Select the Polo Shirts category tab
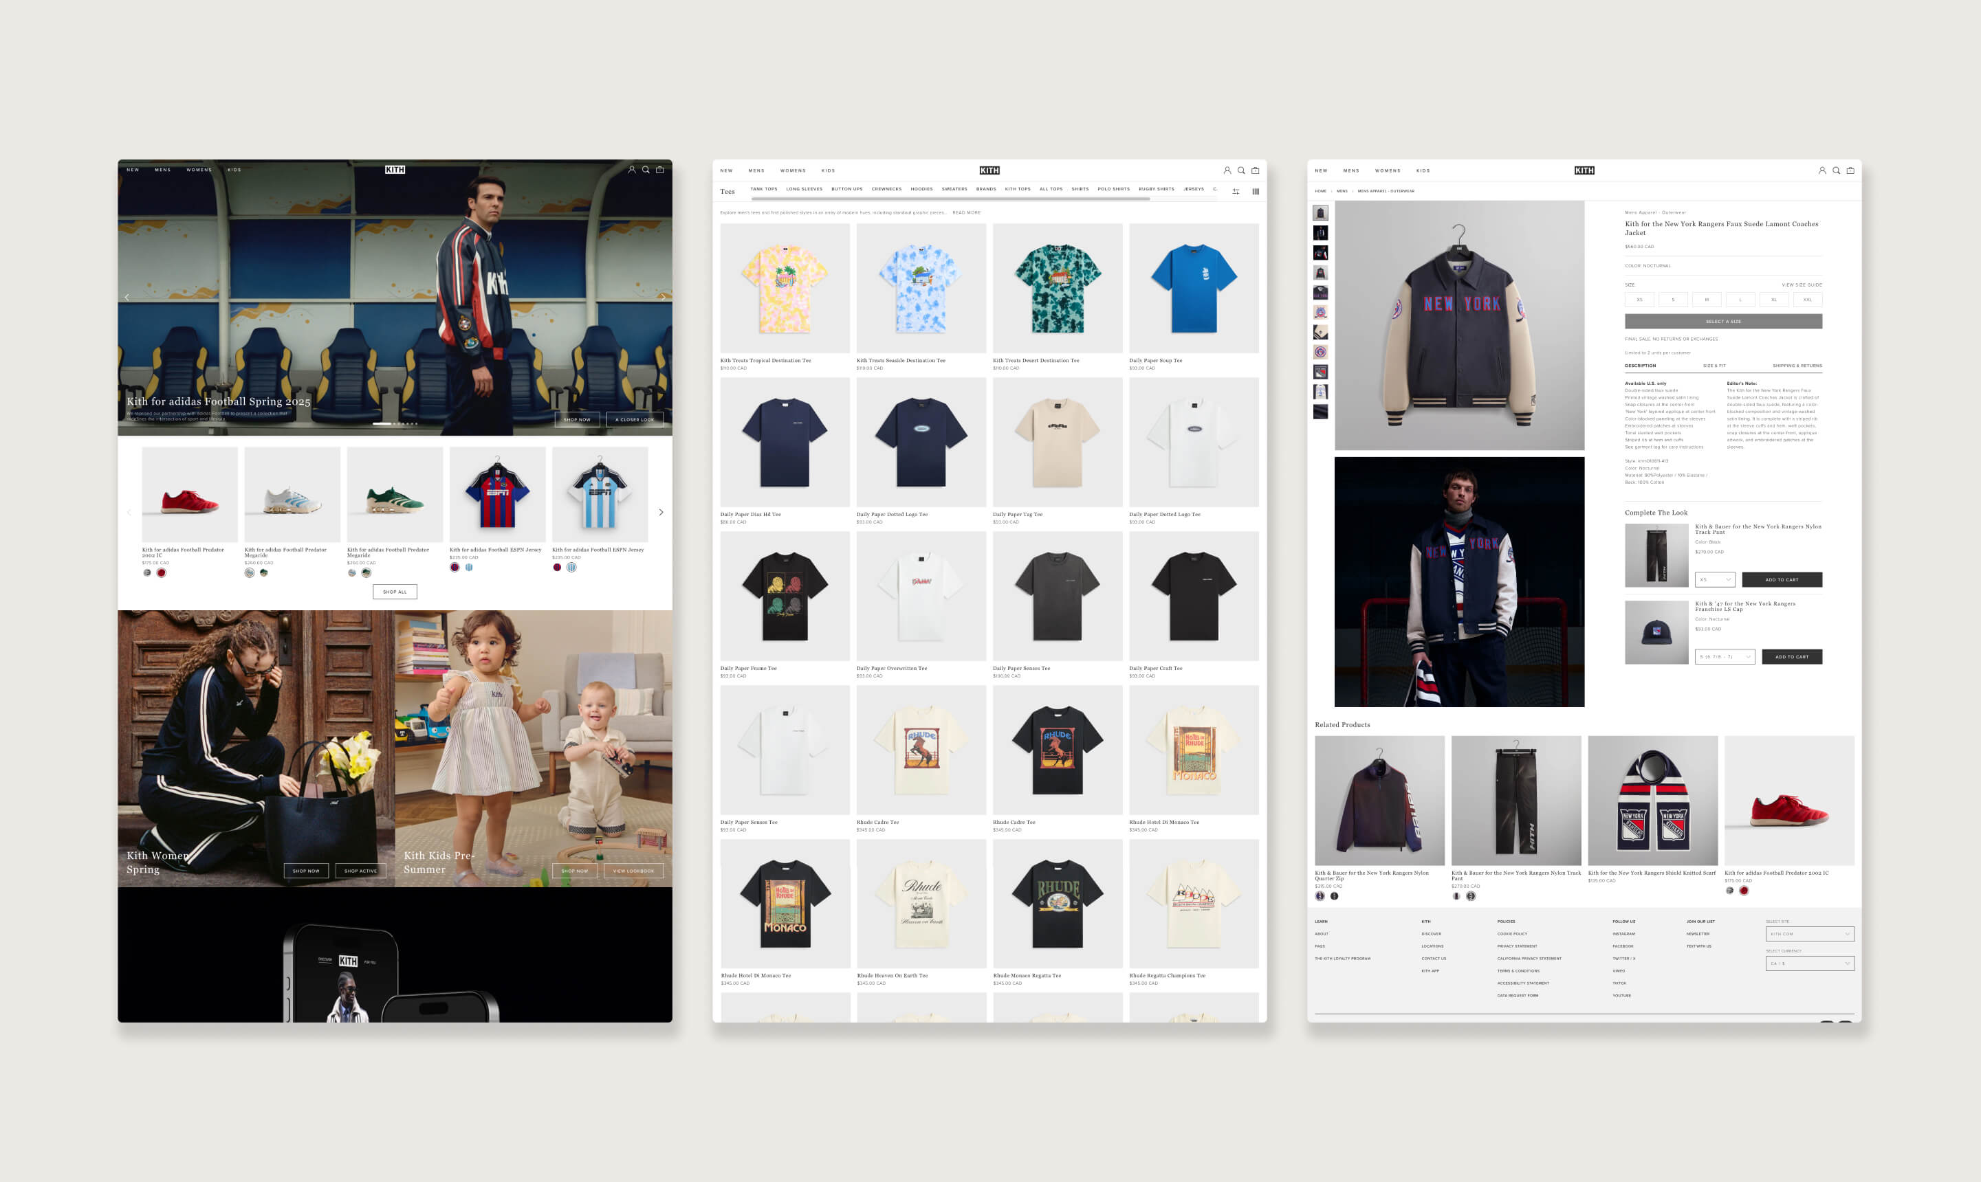The height and width of the screenshot is (1182, 1981). [x=1113, y=190]
